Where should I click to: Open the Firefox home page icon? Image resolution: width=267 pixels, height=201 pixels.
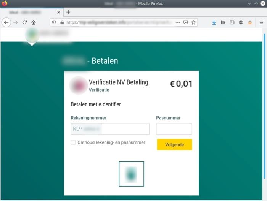click(x=34, y=22)
